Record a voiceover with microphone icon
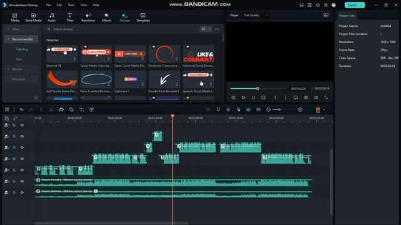Screen dimensions: 401x225 click(x=228, y=110)
